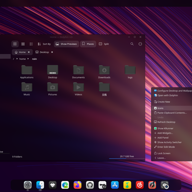Select the 文档 folder
192x192 pixels.
104,89
